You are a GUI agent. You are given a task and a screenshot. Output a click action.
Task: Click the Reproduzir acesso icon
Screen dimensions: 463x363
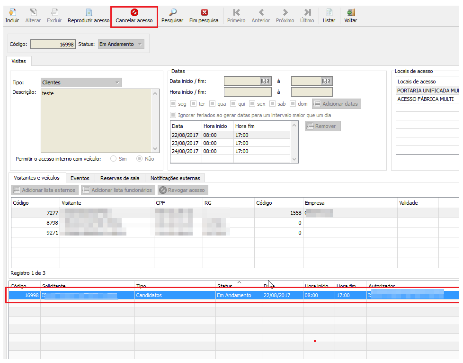tap(89, 13)
